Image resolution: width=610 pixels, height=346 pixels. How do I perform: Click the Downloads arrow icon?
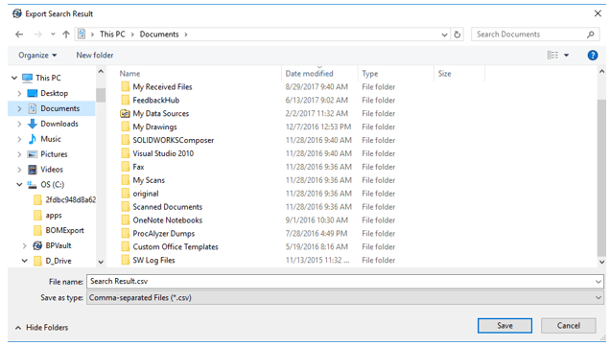[33, 124]
